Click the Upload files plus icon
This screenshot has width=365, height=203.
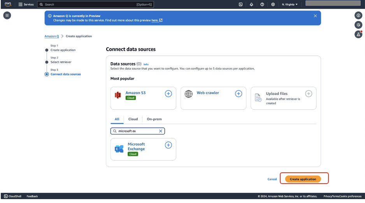pyautogui.click(x=309, y=94)
